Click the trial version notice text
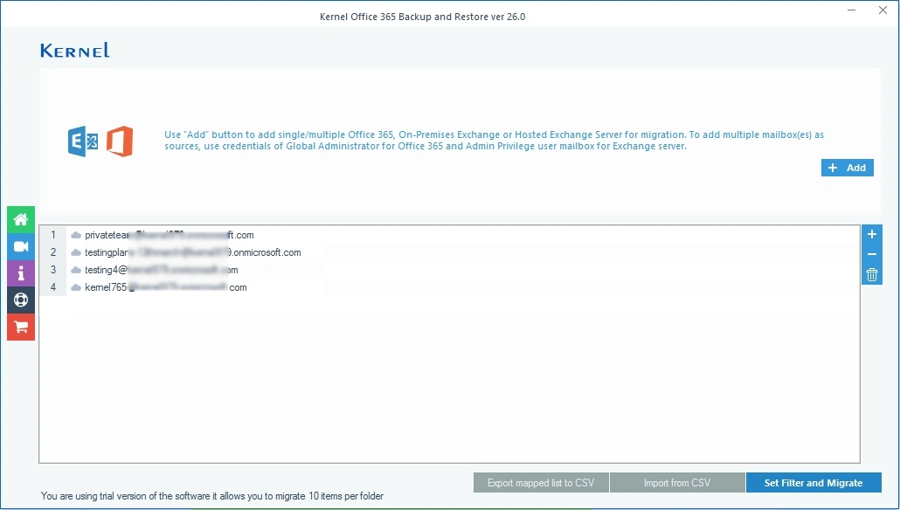 coord(211,496)
